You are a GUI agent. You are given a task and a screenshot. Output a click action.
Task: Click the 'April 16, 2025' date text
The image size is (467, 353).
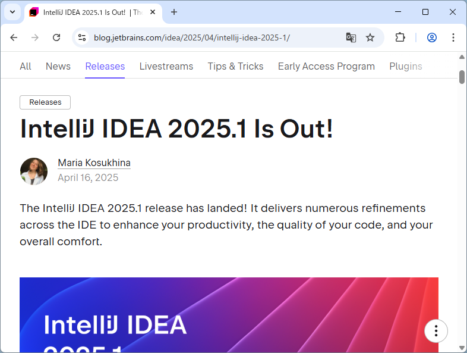tap(88, 177)
